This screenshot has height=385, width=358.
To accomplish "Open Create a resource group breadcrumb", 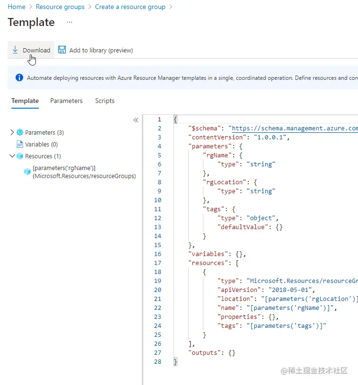I will pos(129,7).
